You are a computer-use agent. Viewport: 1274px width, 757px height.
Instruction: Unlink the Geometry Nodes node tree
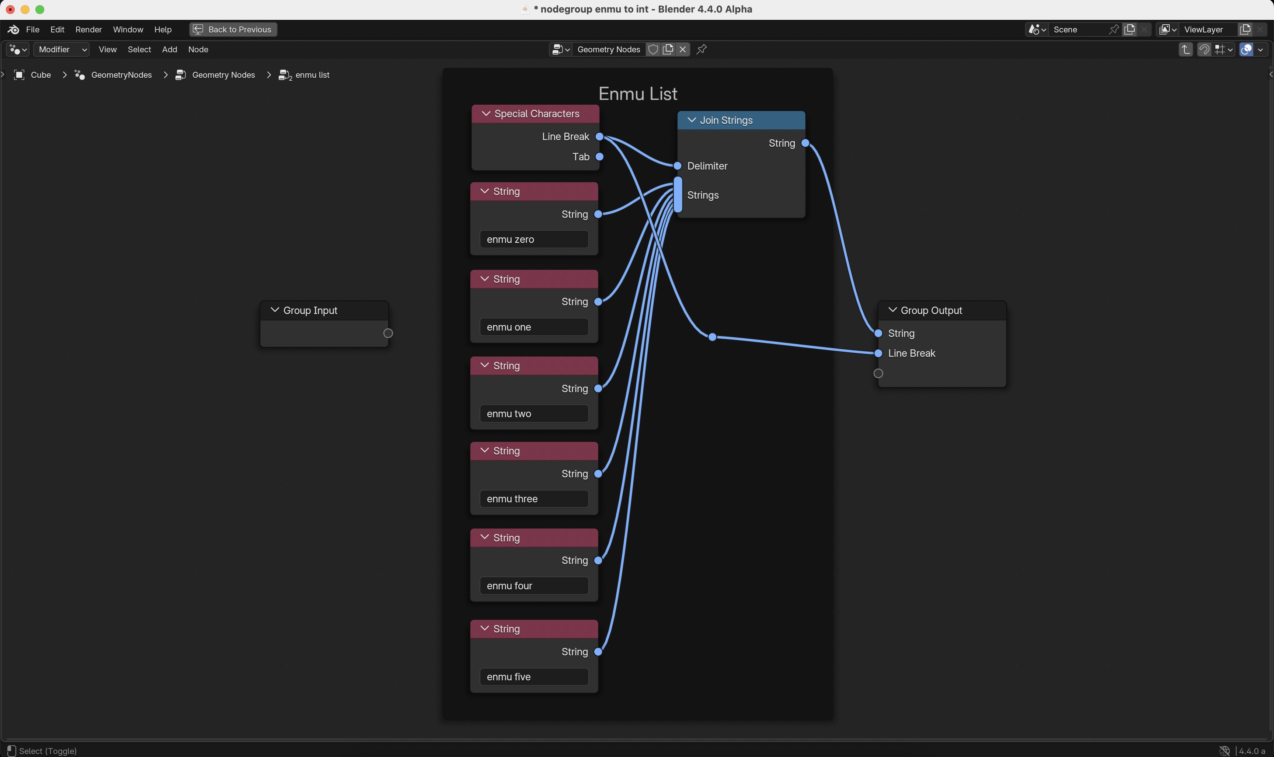coord(683,49)
